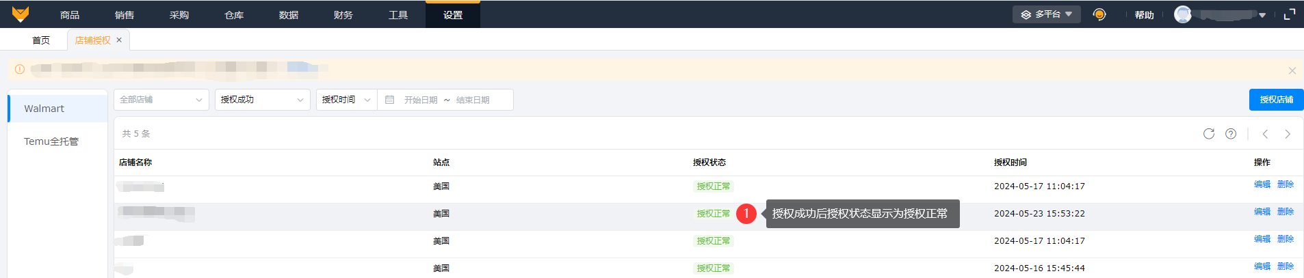The width and height of the screenshot is (1304, 278).
Task: Click 编辑 for the first store row
Action: tap(1262, 184)
